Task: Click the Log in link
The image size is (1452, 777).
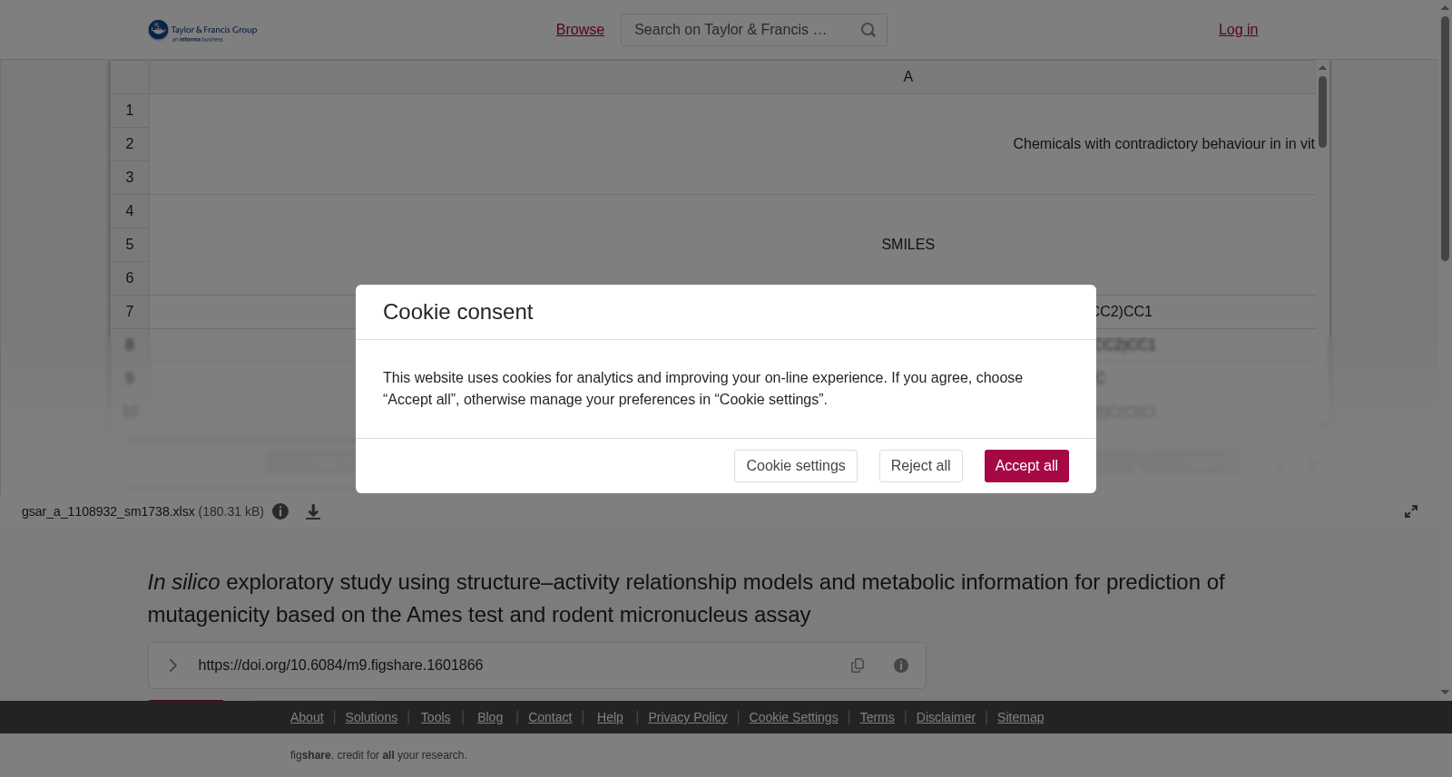Action: click(1238, 30)
